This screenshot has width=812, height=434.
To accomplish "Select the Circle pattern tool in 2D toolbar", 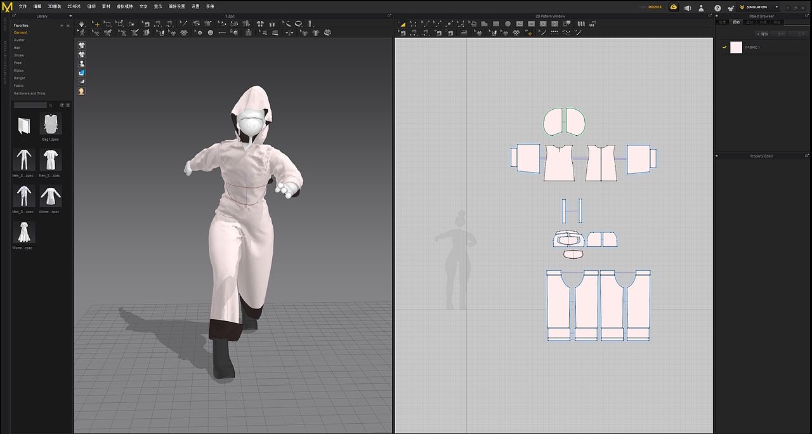I will click(x=508, y=23).
